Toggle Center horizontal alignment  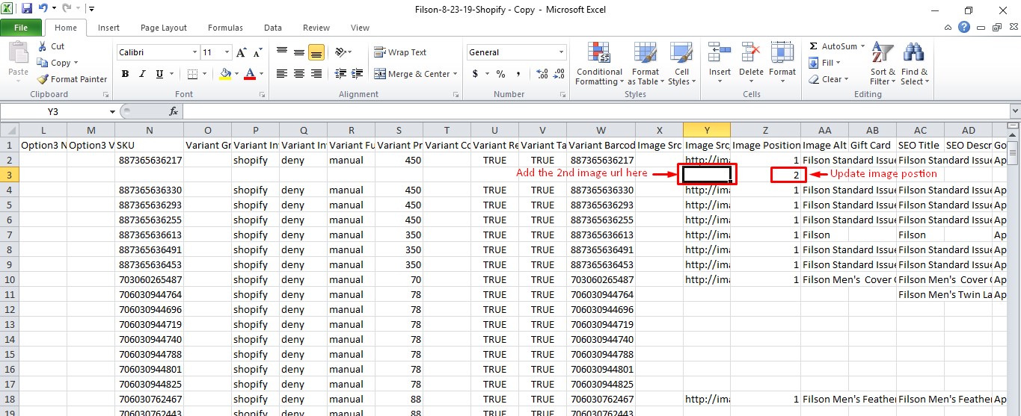click(299, 74)
